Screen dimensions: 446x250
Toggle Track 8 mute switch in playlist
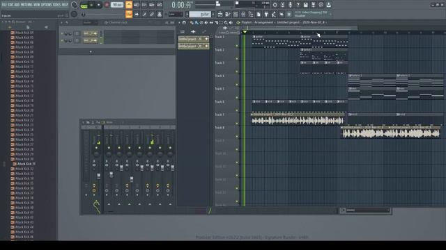(x=237, y=137)
